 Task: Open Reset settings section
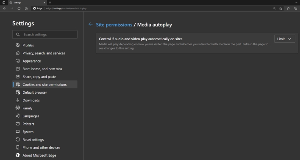click(45, 140)
